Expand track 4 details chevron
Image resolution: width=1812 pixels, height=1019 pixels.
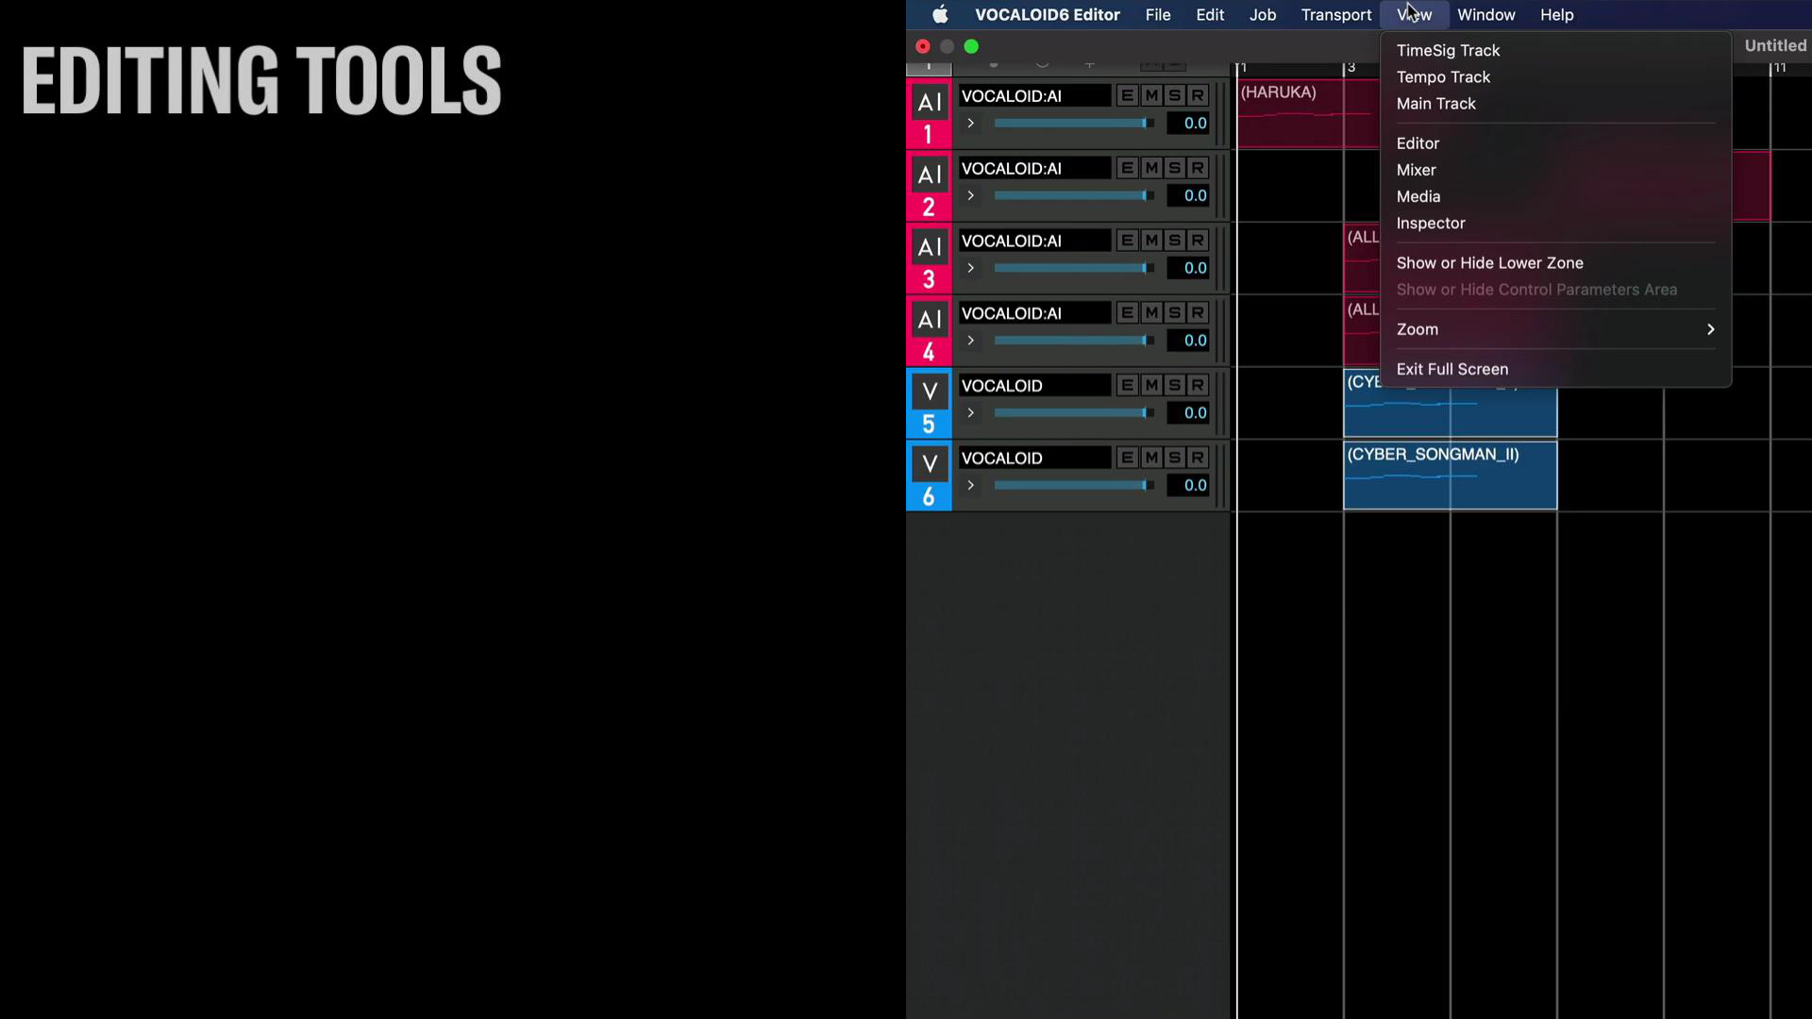tap(970, 340)
